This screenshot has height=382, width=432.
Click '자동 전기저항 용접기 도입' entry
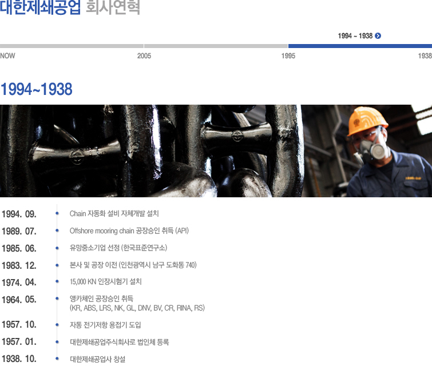[105, 325]
